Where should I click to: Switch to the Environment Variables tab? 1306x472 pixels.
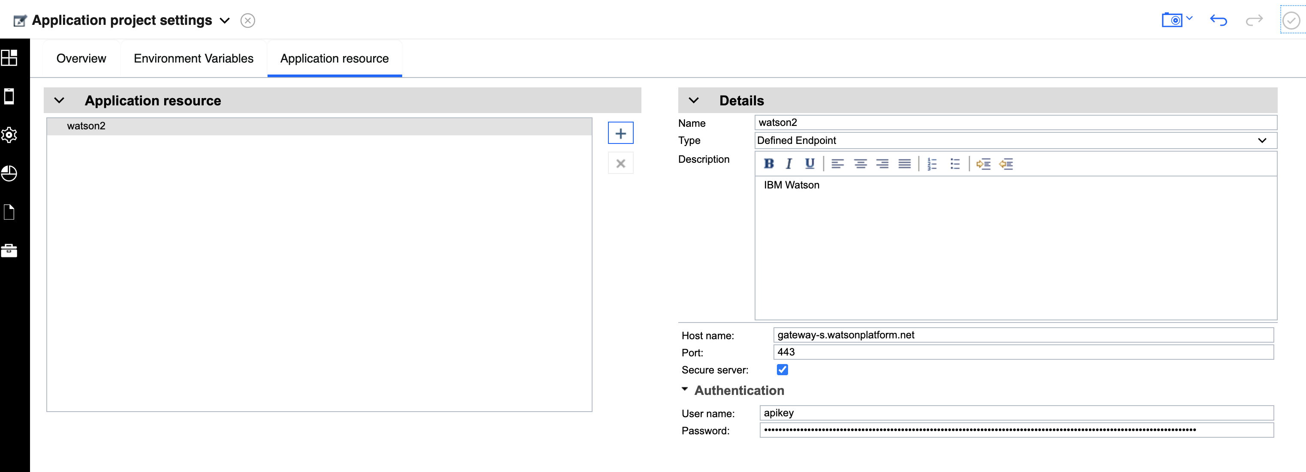[x=193, y=59]
